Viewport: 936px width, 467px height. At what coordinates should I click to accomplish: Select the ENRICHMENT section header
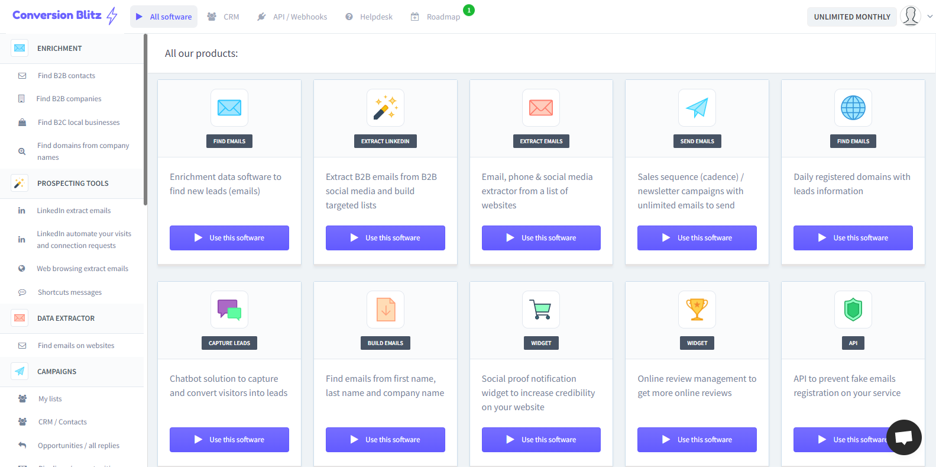(x=72, y=49)
